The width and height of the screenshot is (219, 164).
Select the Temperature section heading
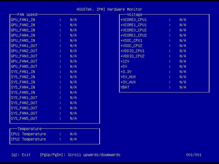pos(30,129)
